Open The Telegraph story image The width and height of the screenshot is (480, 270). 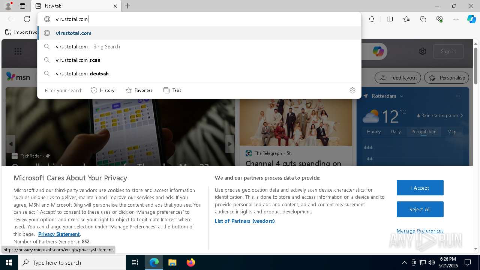(296, 122)
